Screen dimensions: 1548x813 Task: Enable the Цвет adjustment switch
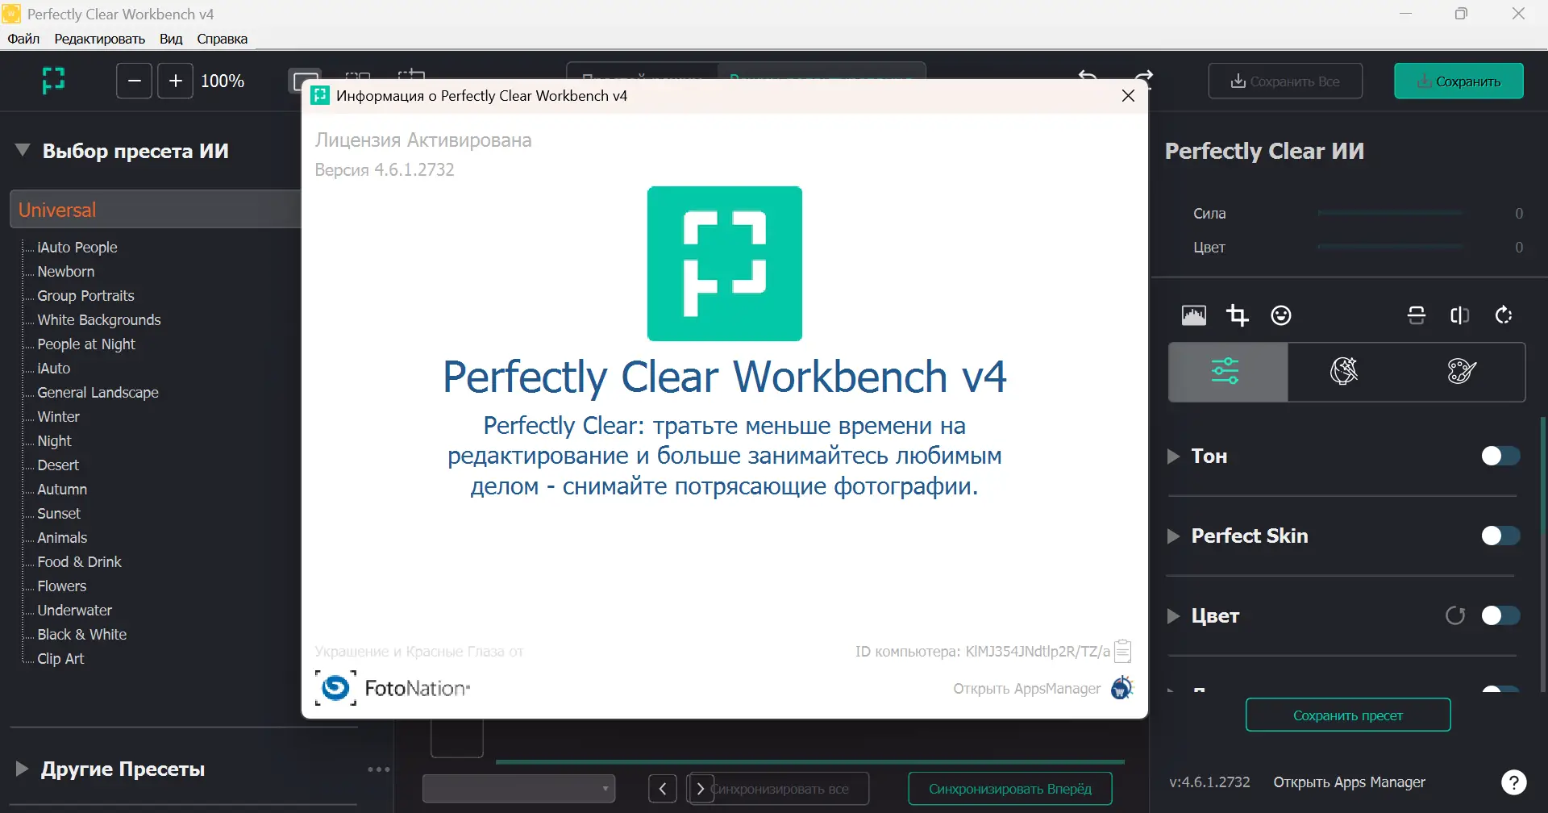click(1499, 615)
